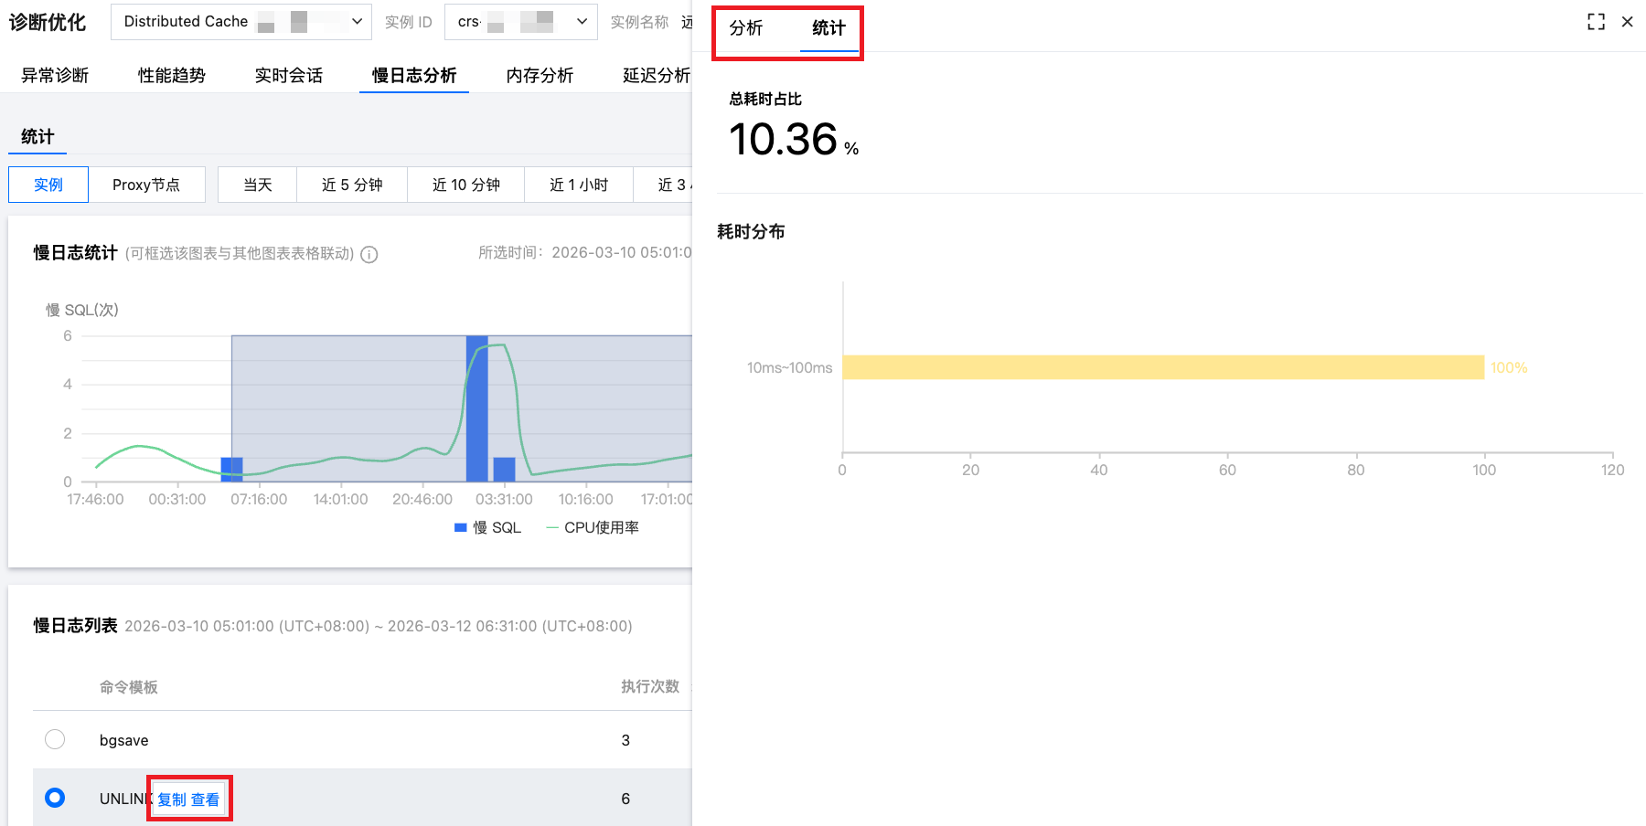Toggle the 慢 SQL legend marker
This screenshot has width=1646, height=826.
461,528
